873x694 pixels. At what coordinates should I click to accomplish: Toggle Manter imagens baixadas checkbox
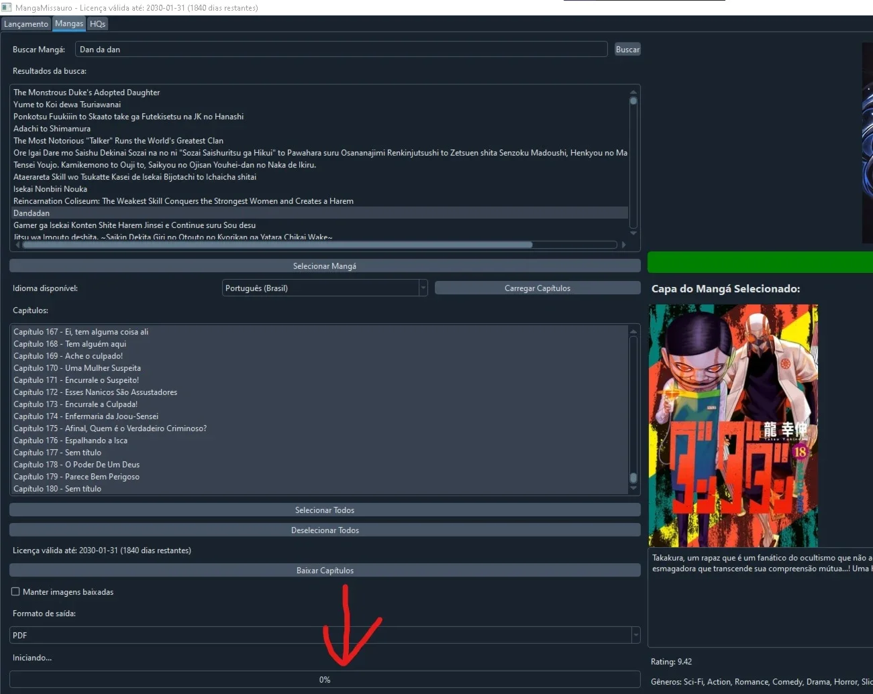click(15, 591)
